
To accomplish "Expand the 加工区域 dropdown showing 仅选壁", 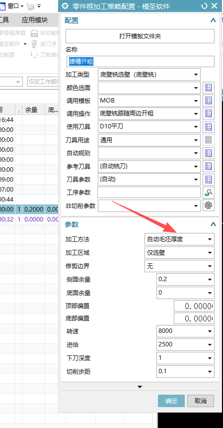I will (x=179, y=253).
